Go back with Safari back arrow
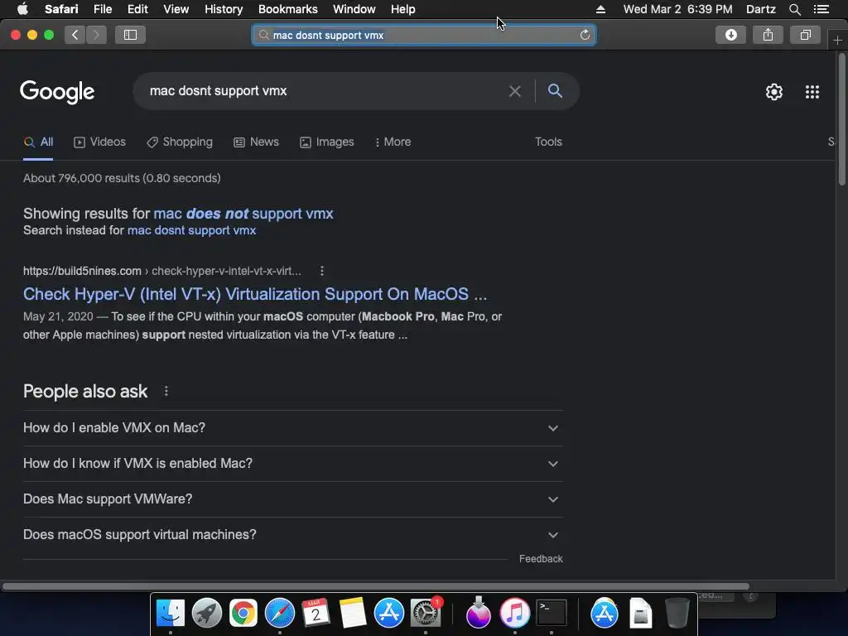 [75, 35]
